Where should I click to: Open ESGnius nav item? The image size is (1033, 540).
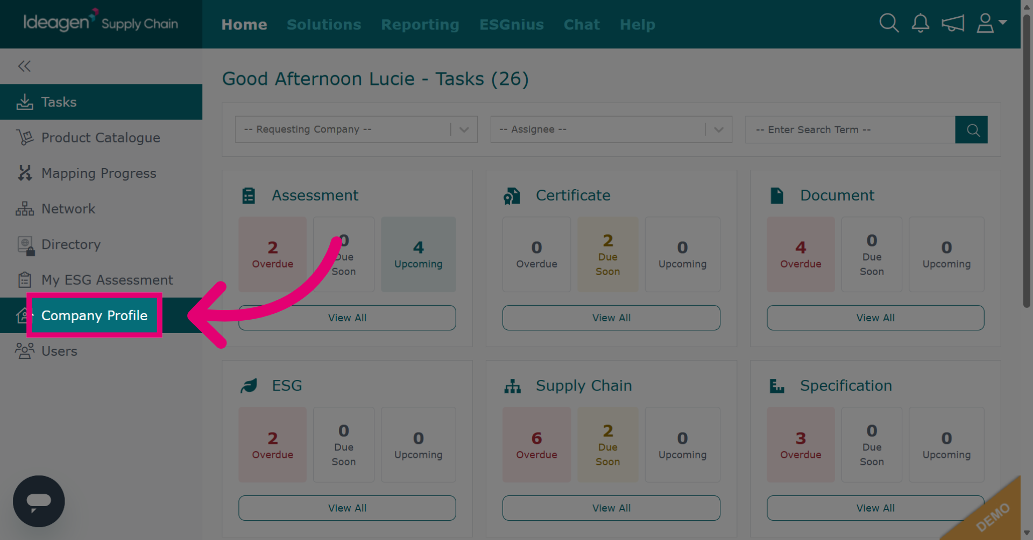tap(512, 25)
